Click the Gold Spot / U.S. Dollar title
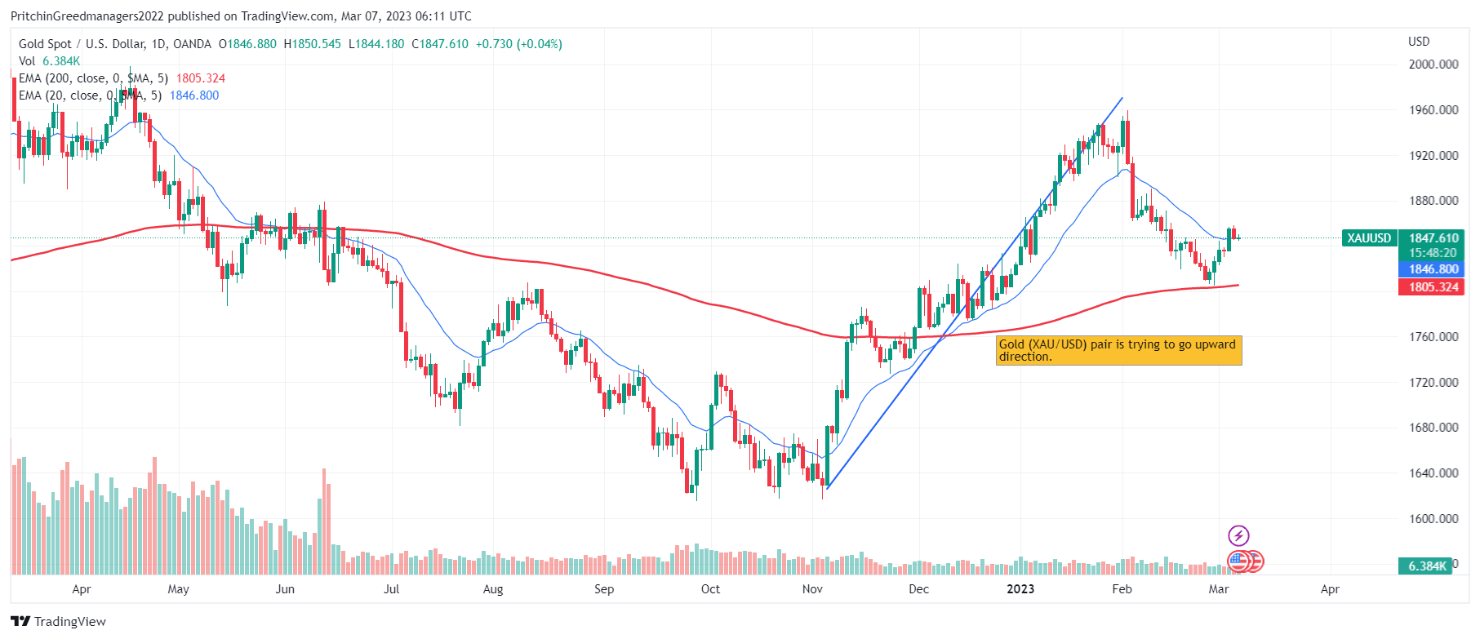The height and width of the screenshot is (639, 1480). [x=115, y=44]
